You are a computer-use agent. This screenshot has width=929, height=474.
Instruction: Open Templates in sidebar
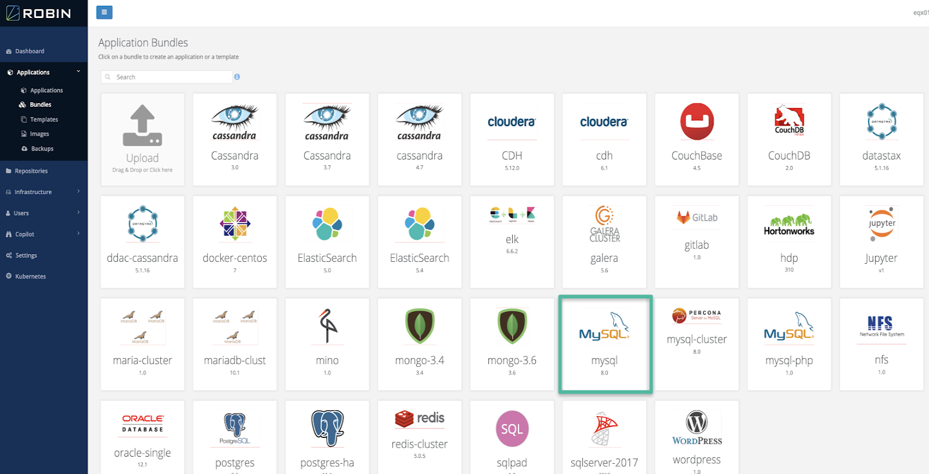pyautogui.click(x=44, y=119)
